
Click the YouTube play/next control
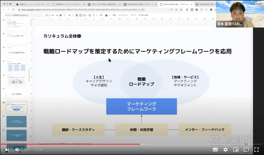[7, 149]
